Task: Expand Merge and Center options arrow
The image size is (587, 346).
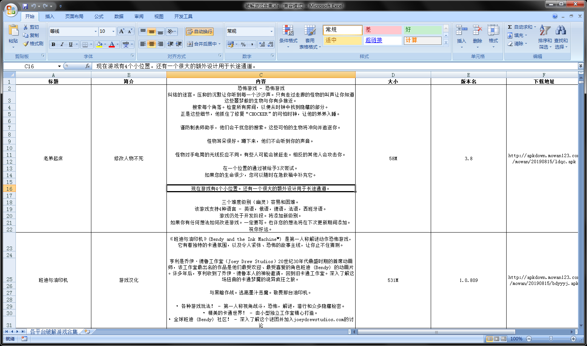Action: point(219,44)
